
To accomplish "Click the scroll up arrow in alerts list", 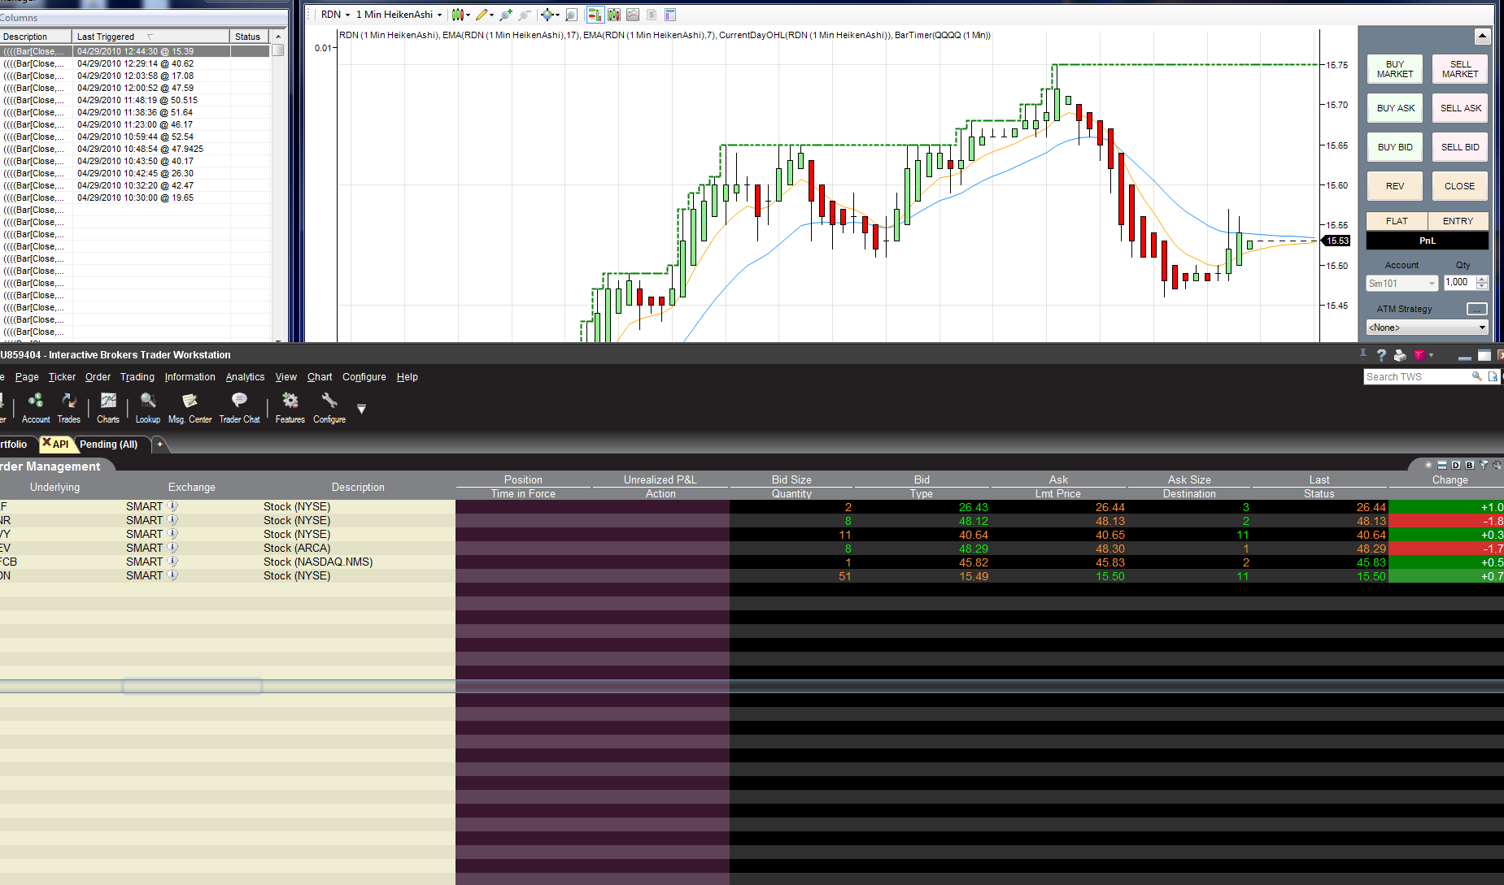I will pos(278,37).
